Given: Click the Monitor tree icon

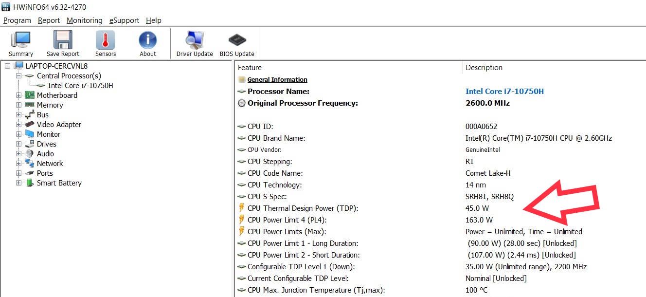Looking at the screenshot, I should point(30,134).
